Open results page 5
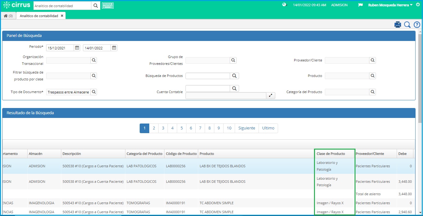 tap(181, 128)
